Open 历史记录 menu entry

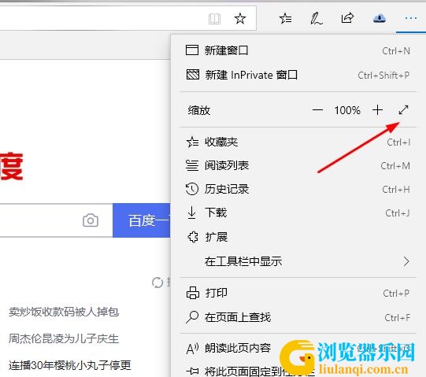298,189
